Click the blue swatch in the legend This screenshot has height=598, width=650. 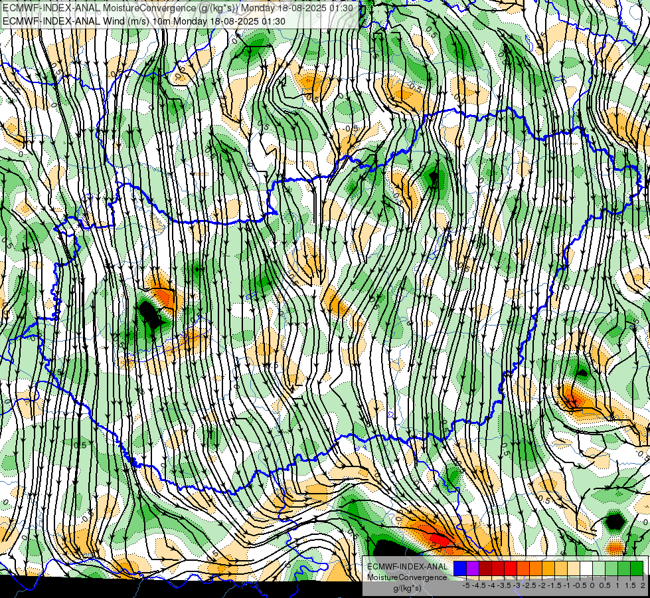coord(460,569)
